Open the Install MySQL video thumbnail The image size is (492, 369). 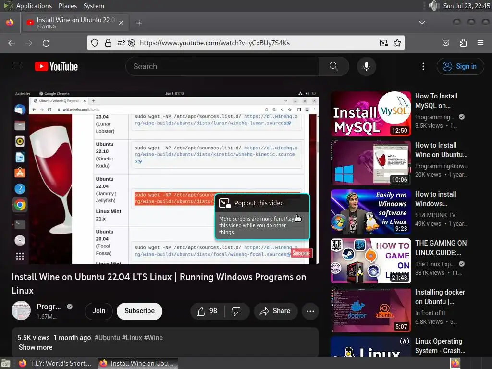[x=370, y=113]
